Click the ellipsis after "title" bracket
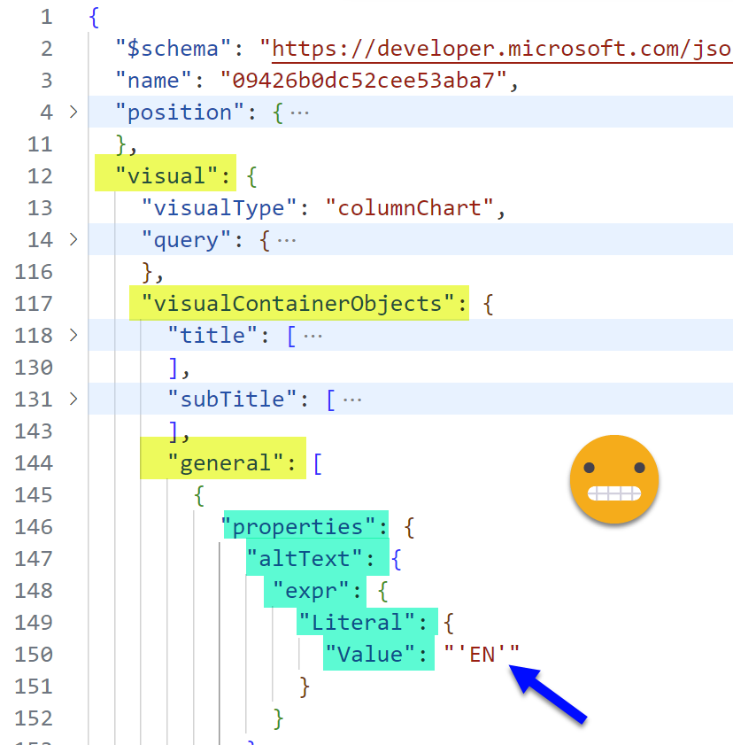This screenshot has width=733, height=745. (x=312, y=335)
